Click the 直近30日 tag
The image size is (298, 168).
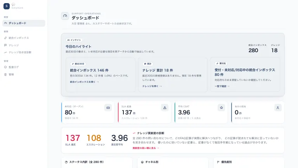[x=78, y=64]
